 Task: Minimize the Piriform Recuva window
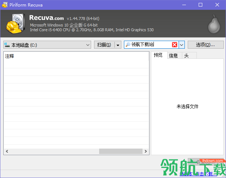(184, 5)
